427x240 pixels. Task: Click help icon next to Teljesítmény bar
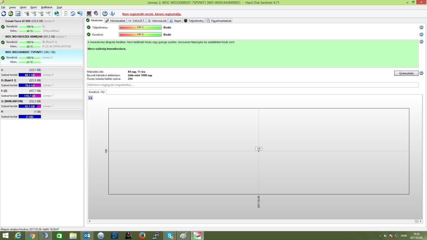pos(421,28)
